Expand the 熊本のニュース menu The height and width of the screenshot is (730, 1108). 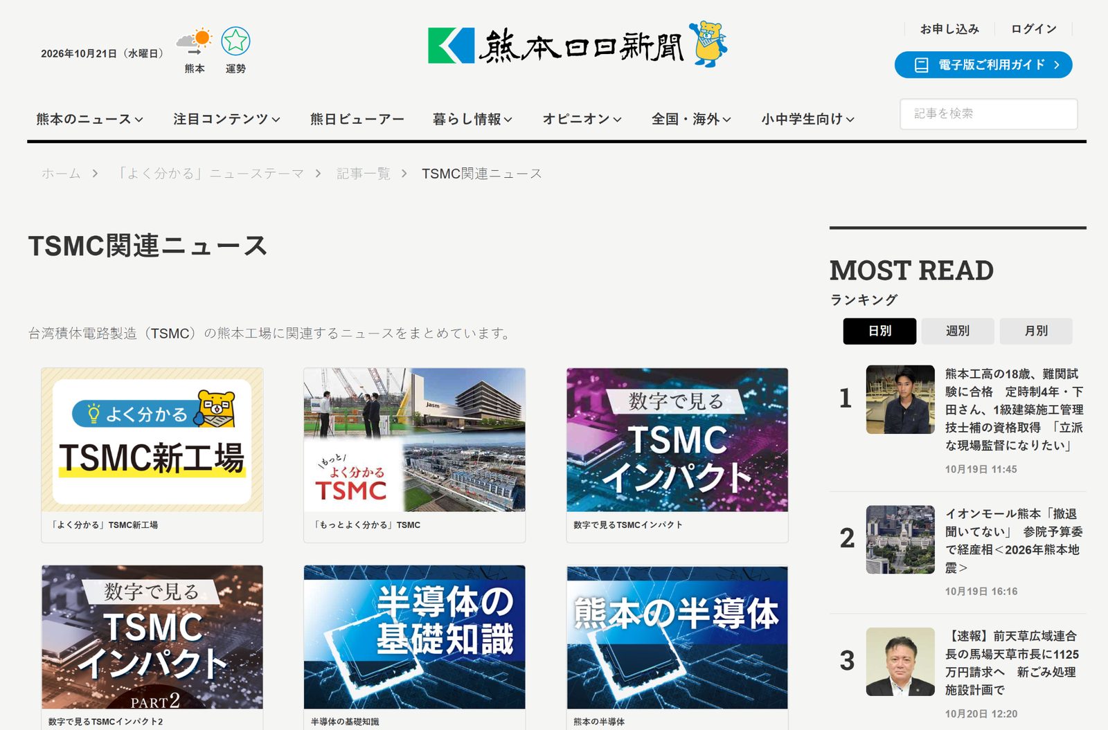click(89, 119)
